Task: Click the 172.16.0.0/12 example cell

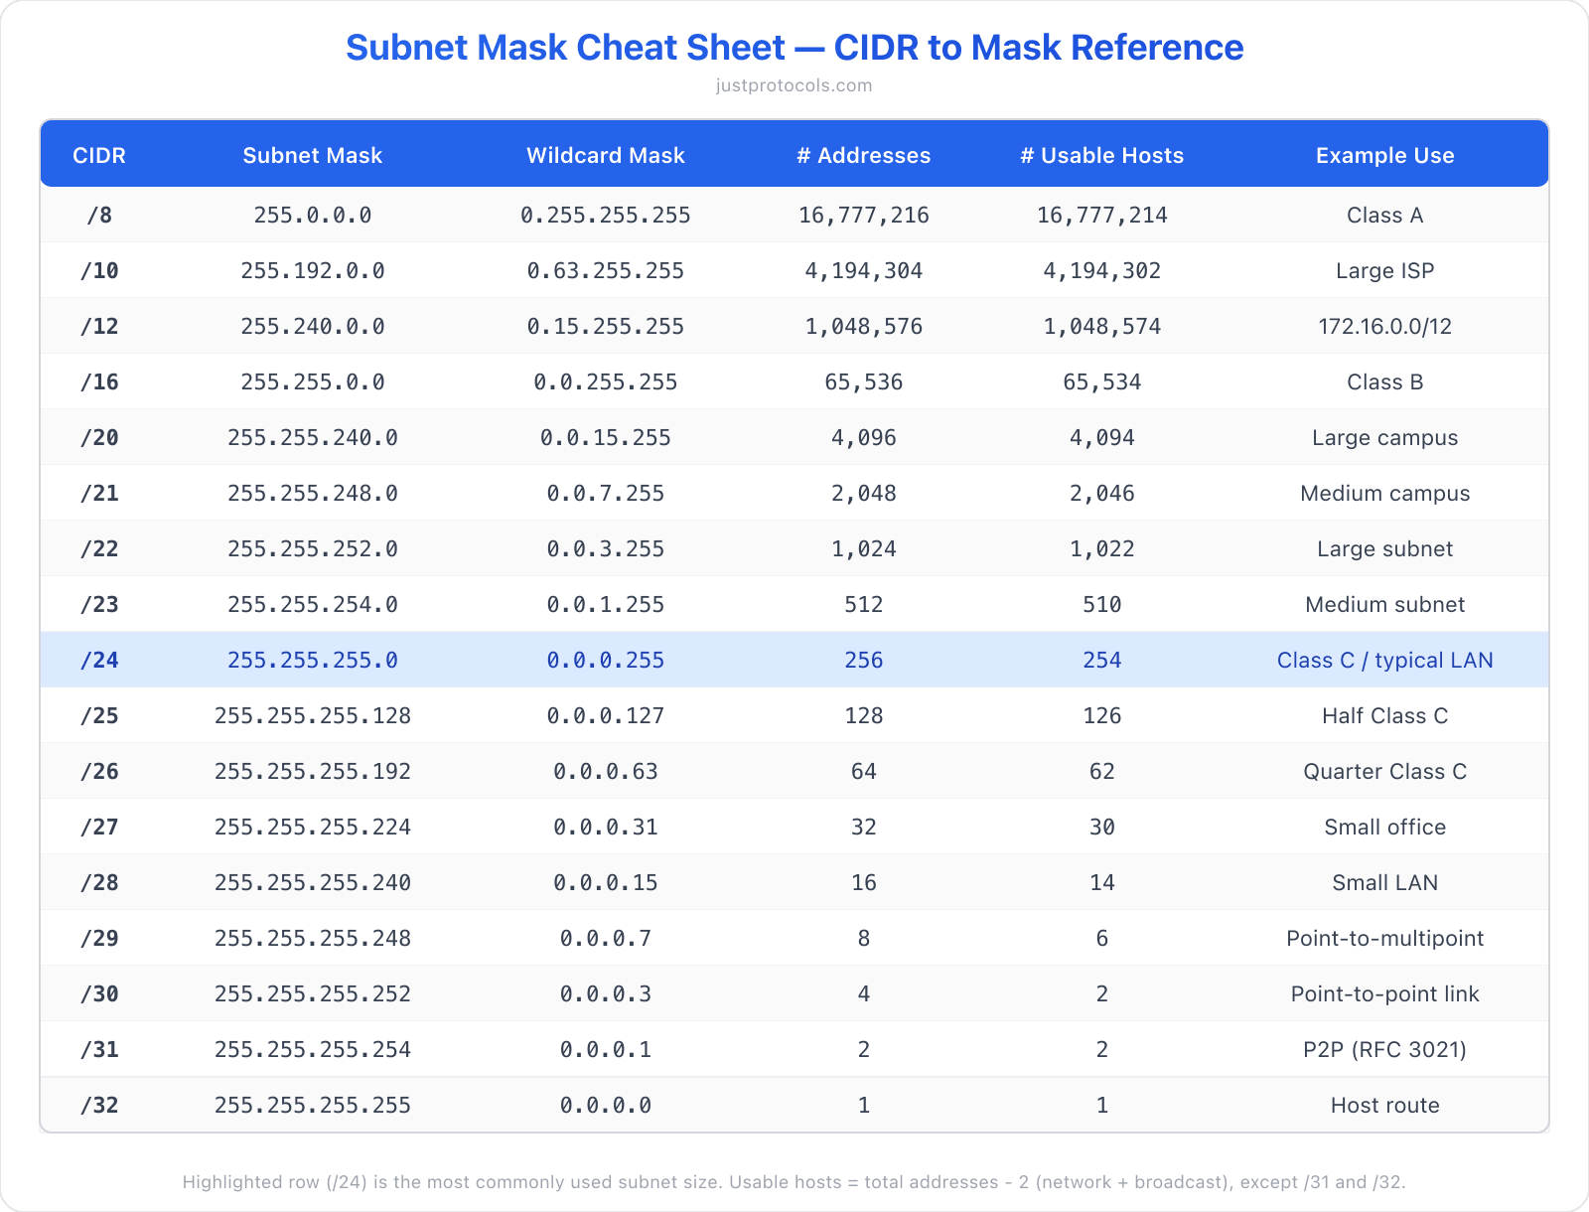Action: (x=1384, y=326)
